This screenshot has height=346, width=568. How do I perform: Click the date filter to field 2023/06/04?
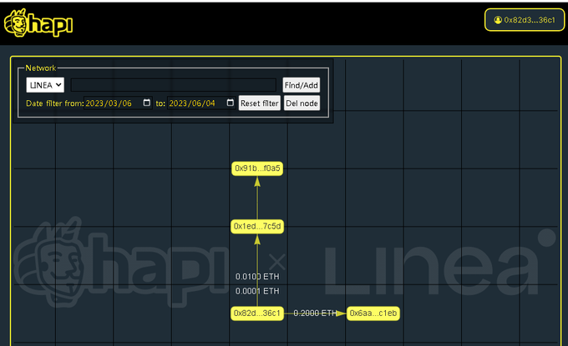tap(201, 103)
